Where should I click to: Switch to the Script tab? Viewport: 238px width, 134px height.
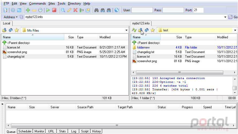click(x=85, y=131)
